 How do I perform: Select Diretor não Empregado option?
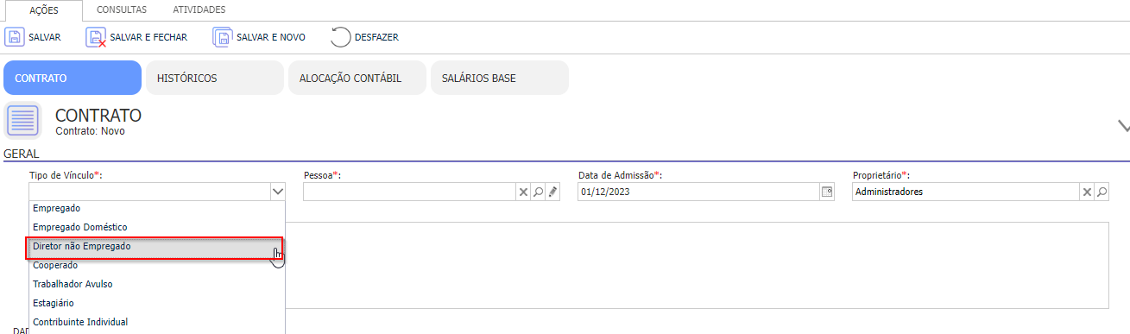(x=155, y=246)
